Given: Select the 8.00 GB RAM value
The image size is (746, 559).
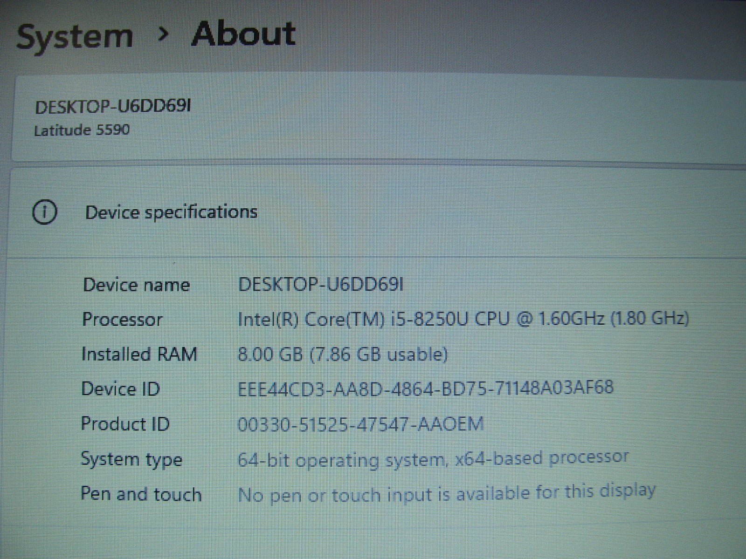Looking at the screenshot, I should pos(342,354).
